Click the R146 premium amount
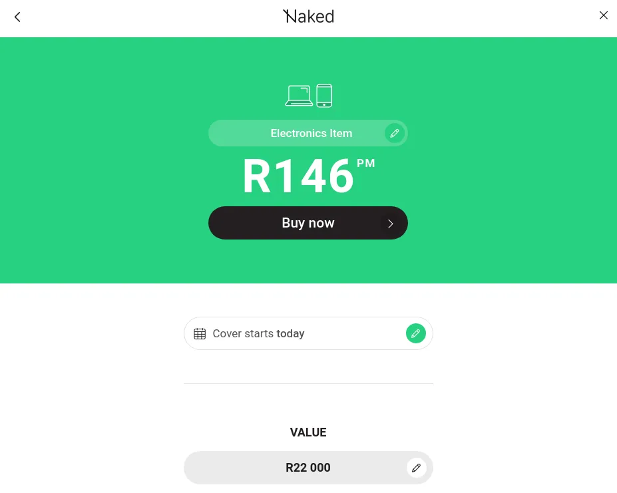 tap(298, 177)
